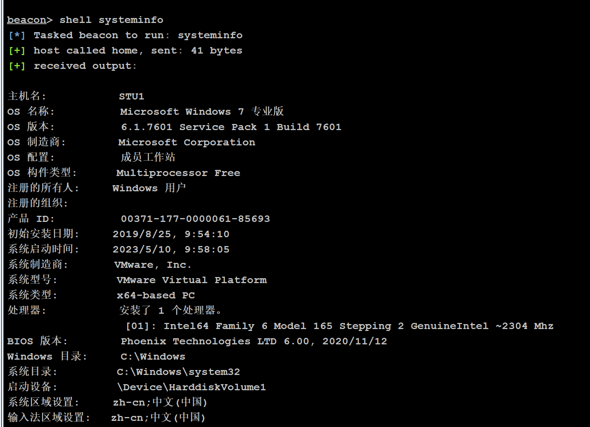590x427 pixels.
Task: Click the 'Microsoft Corporation' manufacturer value
Action: [x=186, y=142]
